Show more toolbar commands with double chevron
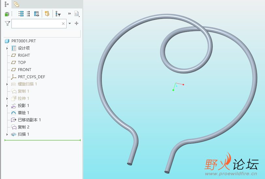 tap(69, 13)
